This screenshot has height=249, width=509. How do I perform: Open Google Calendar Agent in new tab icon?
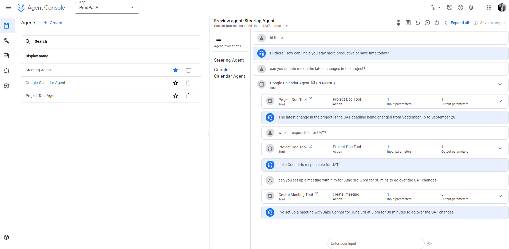point(313,82)
